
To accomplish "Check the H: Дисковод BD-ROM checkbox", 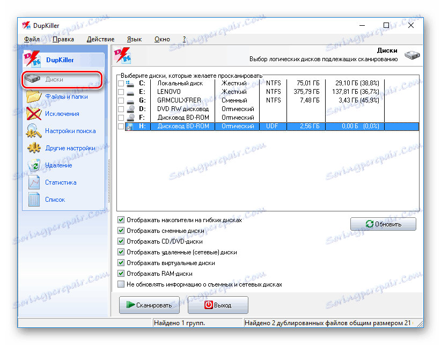I will [x=121, y=126].
